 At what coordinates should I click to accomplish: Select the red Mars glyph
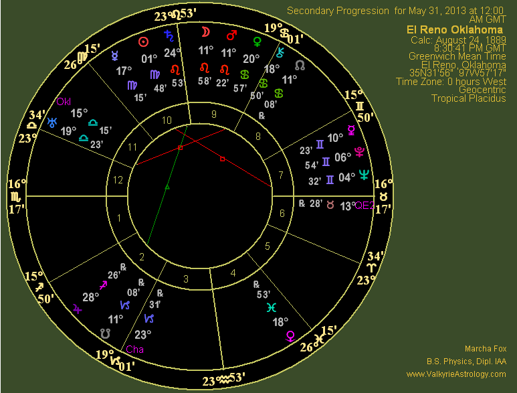[x=231, y=34]
